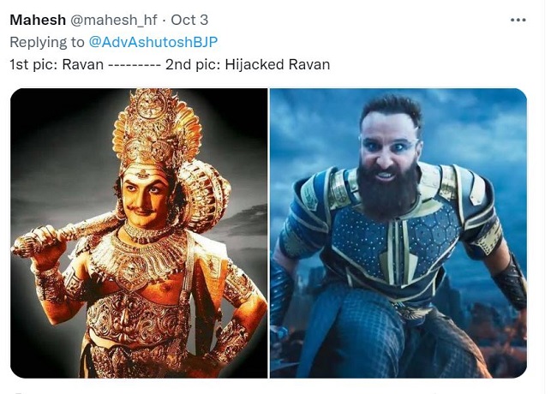The image size is (557, 394).
Task: Select the '1st pic: Ravan' text
Action: 57,64
